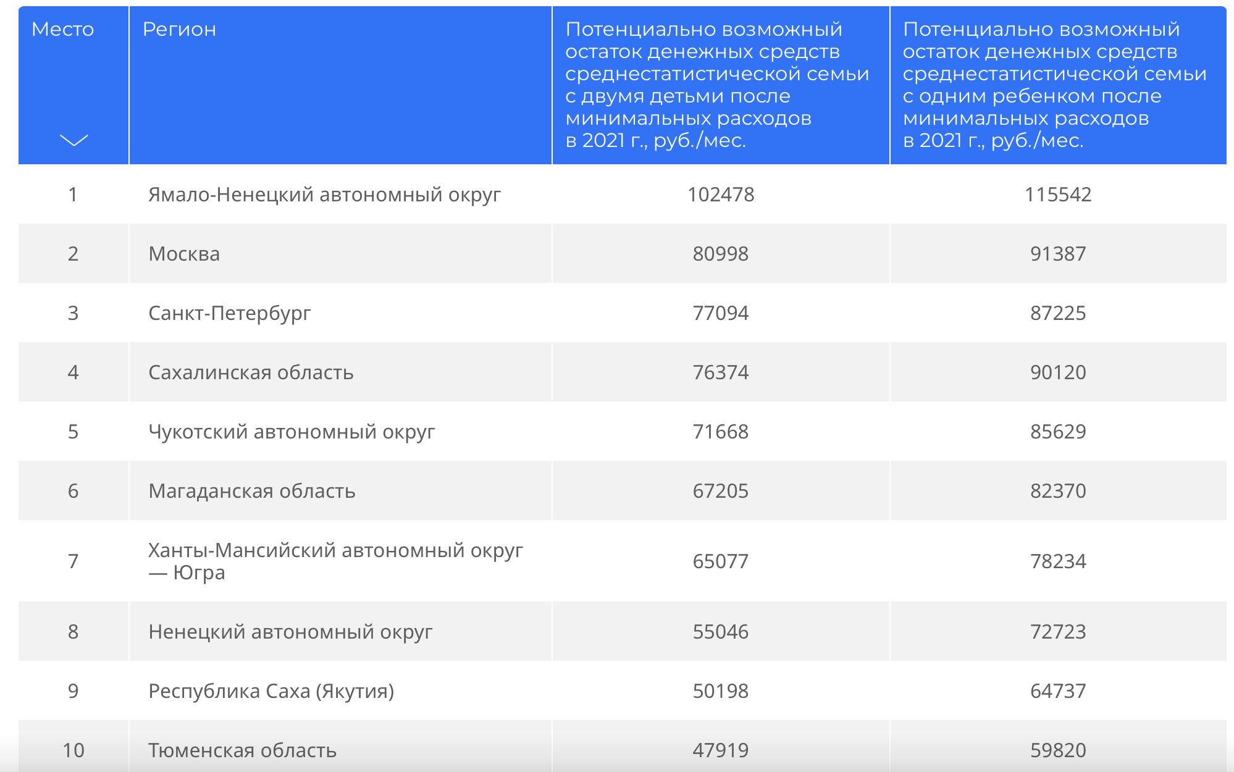Image resolution: width=1234 pixels, height=772 pixels.
Task: Click rank 6 in Место column
Action: point(73,491)
